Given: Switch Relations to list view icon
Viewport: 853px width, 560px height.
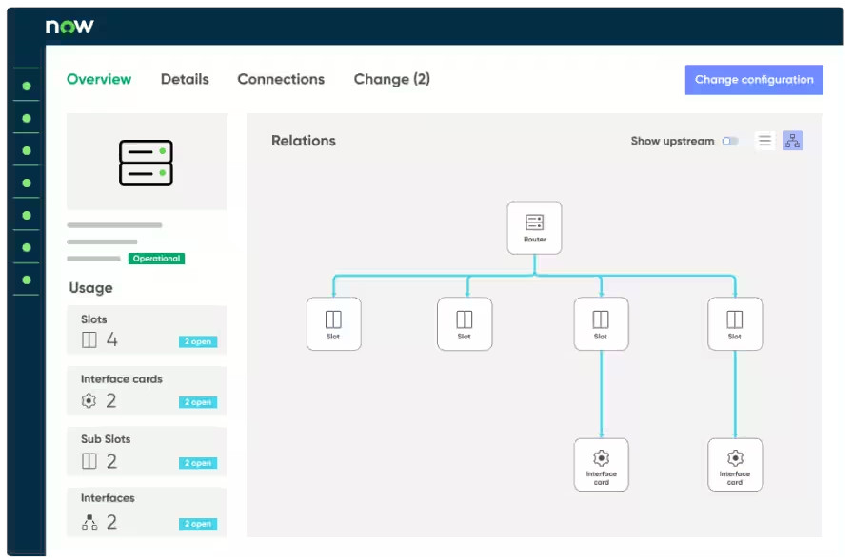Looking at the screenshot, I should pyautogui.click(x=764, y=141).
